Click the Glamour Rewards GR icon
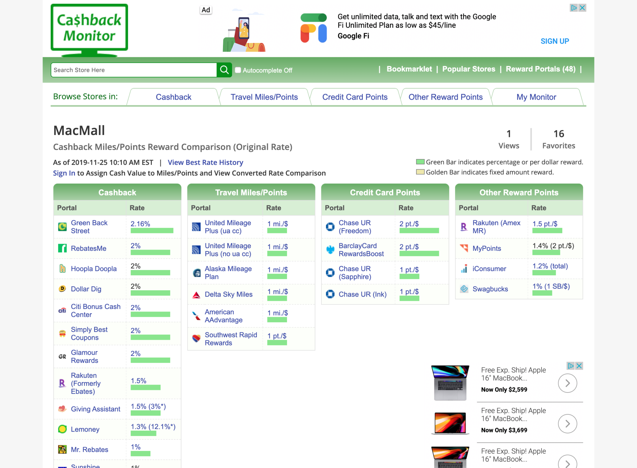The image size is (637, 468). [x=63, y=357]
